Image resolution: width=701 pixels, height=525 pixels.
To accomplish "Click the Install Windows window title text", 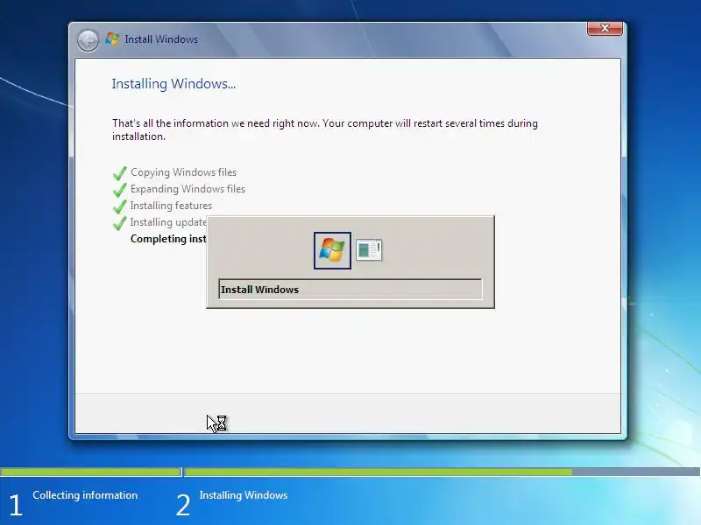I will click(x=161, y=39).
